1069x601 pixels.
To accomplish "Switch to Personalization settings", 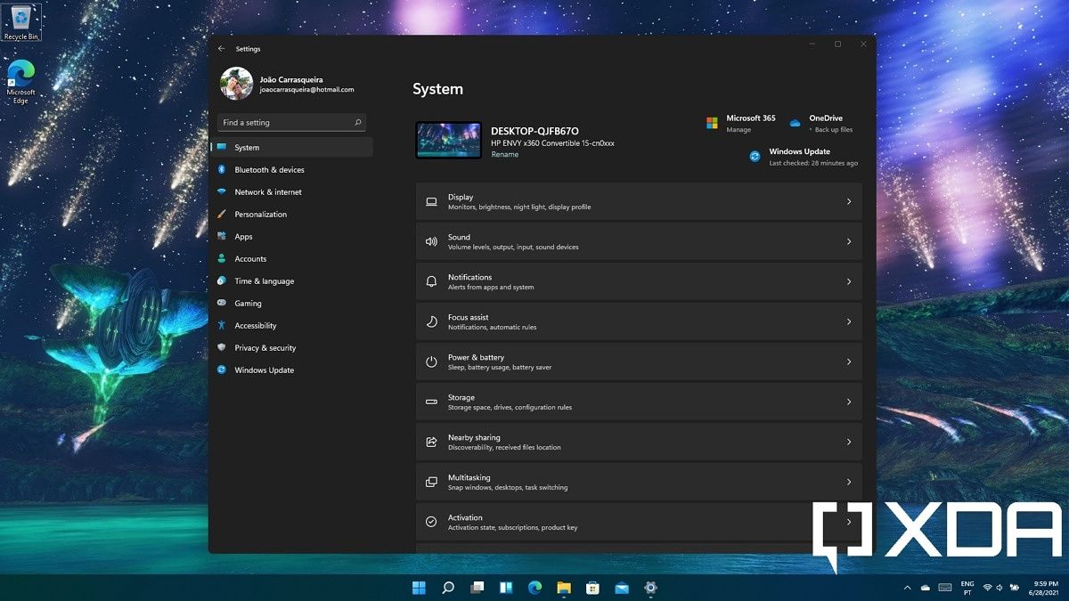I will pos(260,214).
